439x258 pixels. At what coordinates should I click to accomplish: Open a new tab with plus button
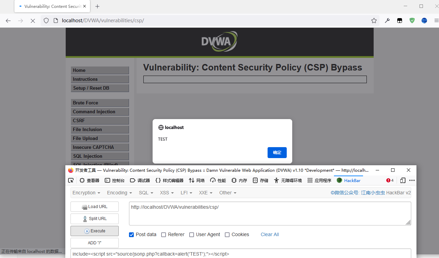tap(98, 6)
